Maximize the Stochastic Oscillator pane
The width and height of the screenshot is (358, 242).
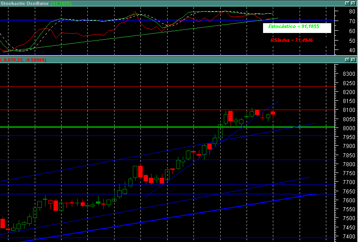tap(347, 3)
